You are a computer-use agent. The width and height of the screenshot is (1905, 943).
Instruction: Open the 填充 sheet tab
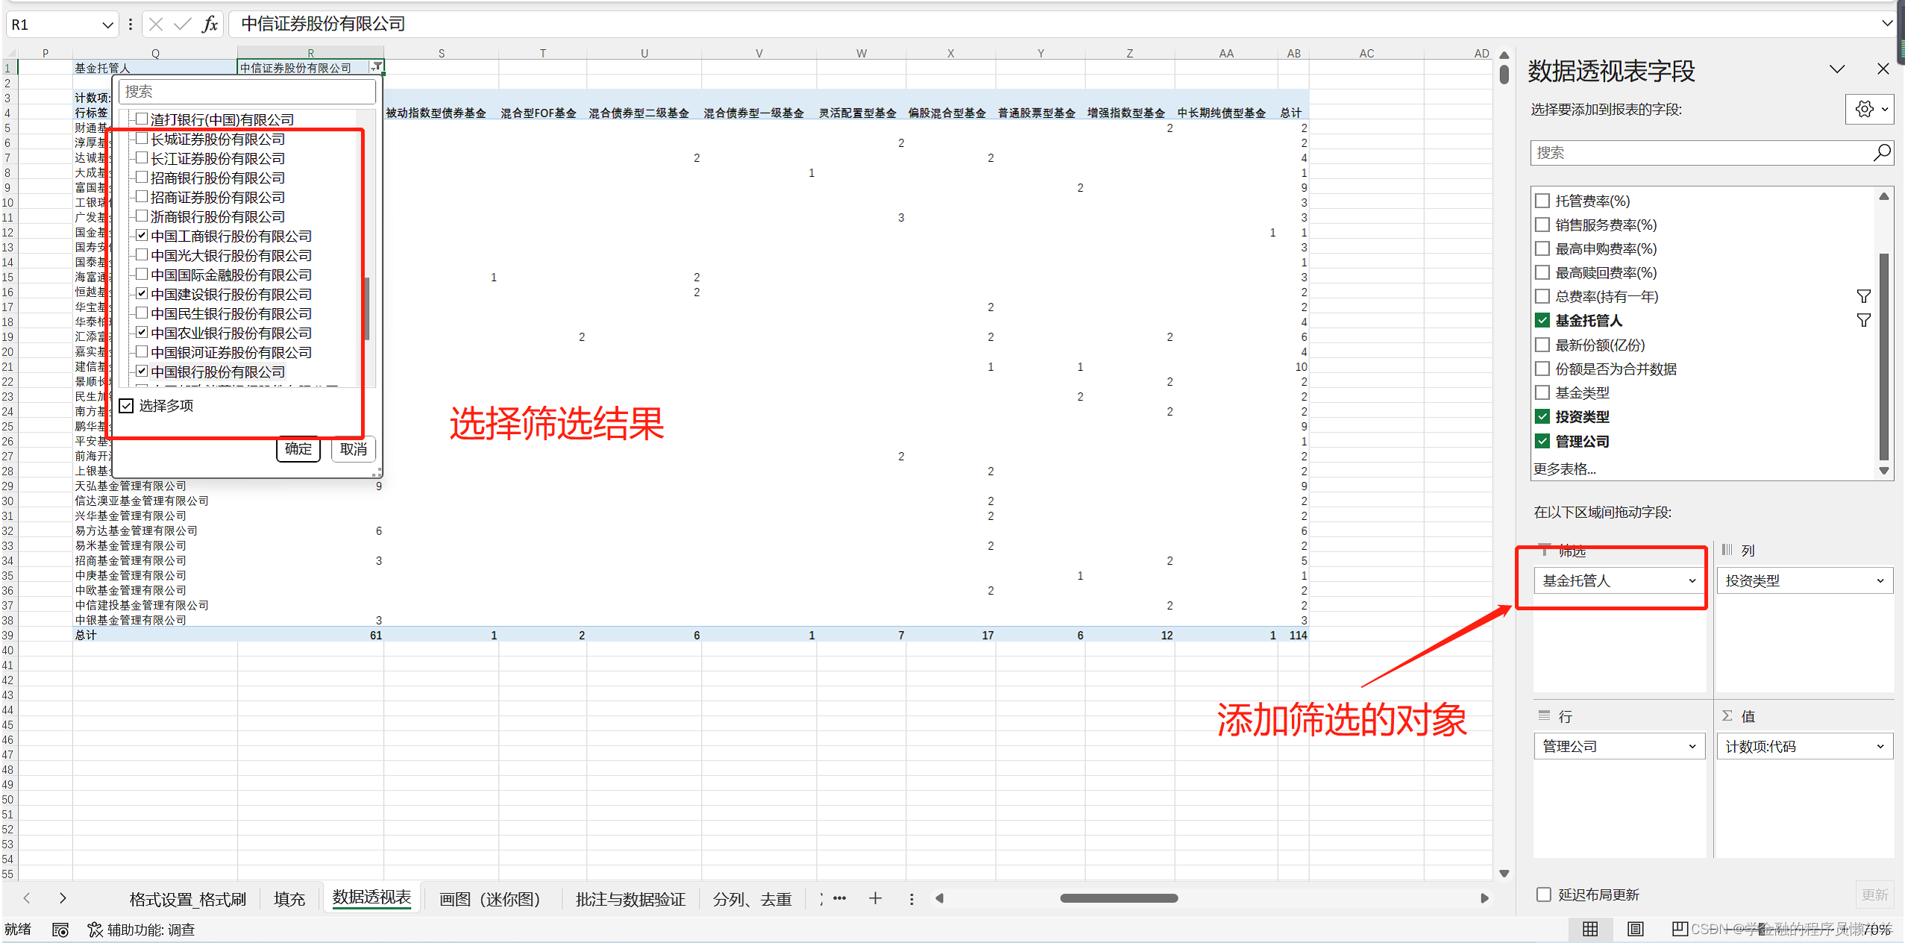(289, 899)
